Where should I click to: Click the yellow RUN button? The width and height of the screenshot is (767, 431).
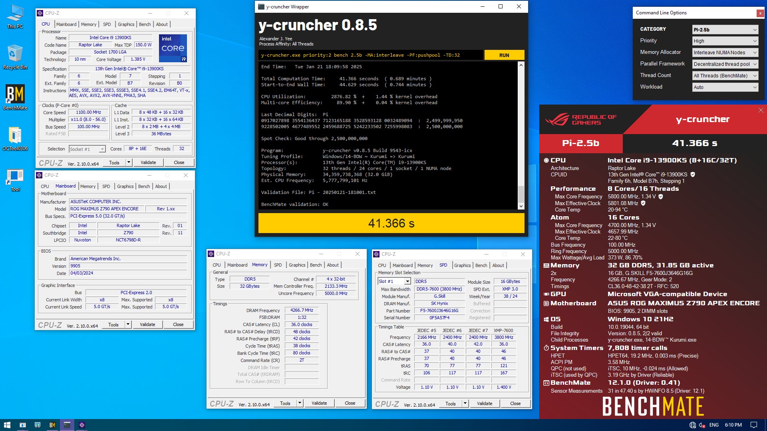(x=504, y=55)
